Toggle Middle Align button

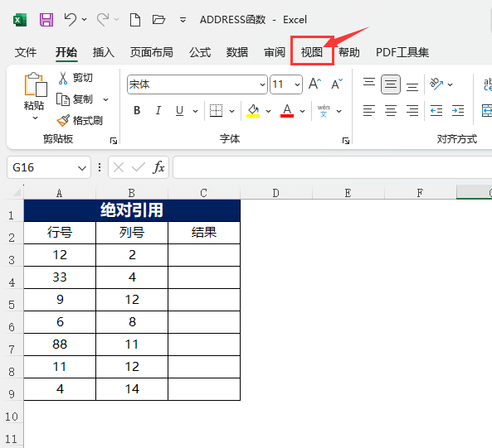[390, 84]
